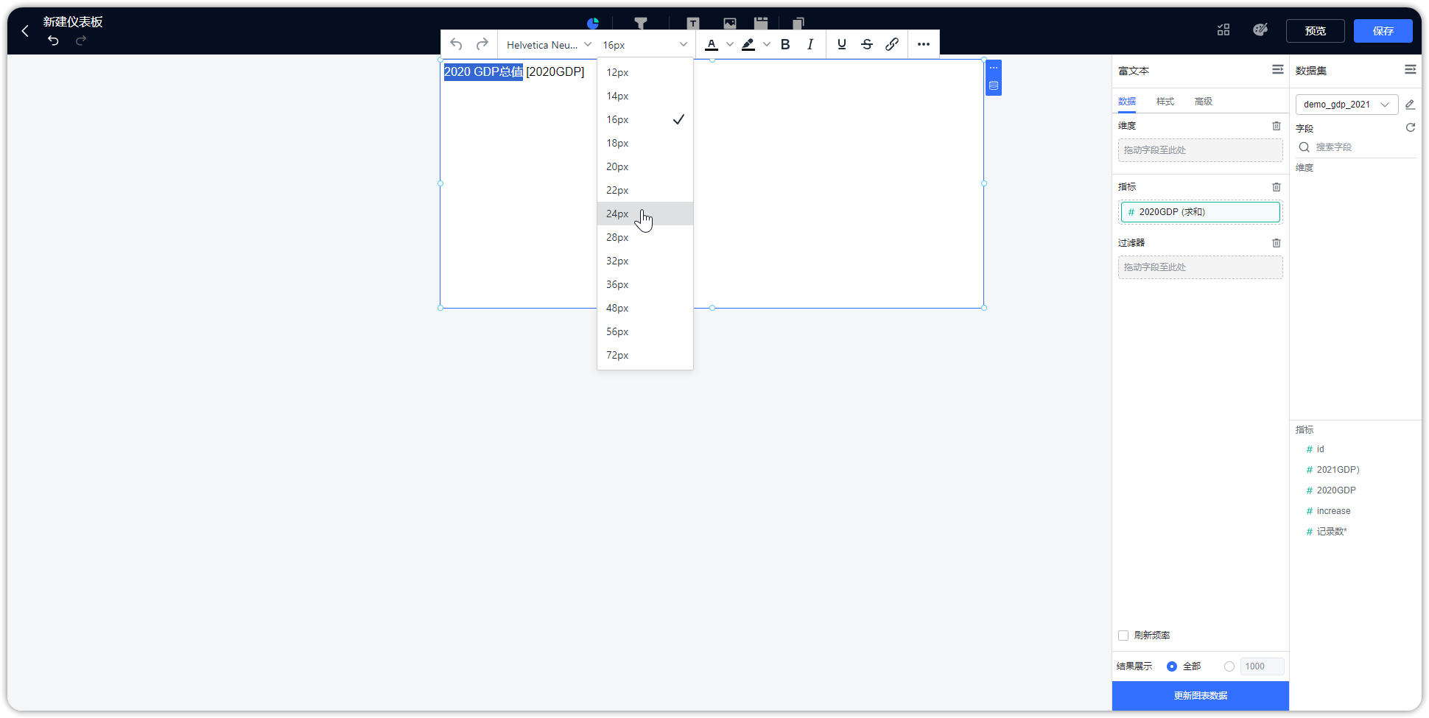Select the id field
Screen dimensions: 1429x718
pyautogui.click(x=1320, y=449)
